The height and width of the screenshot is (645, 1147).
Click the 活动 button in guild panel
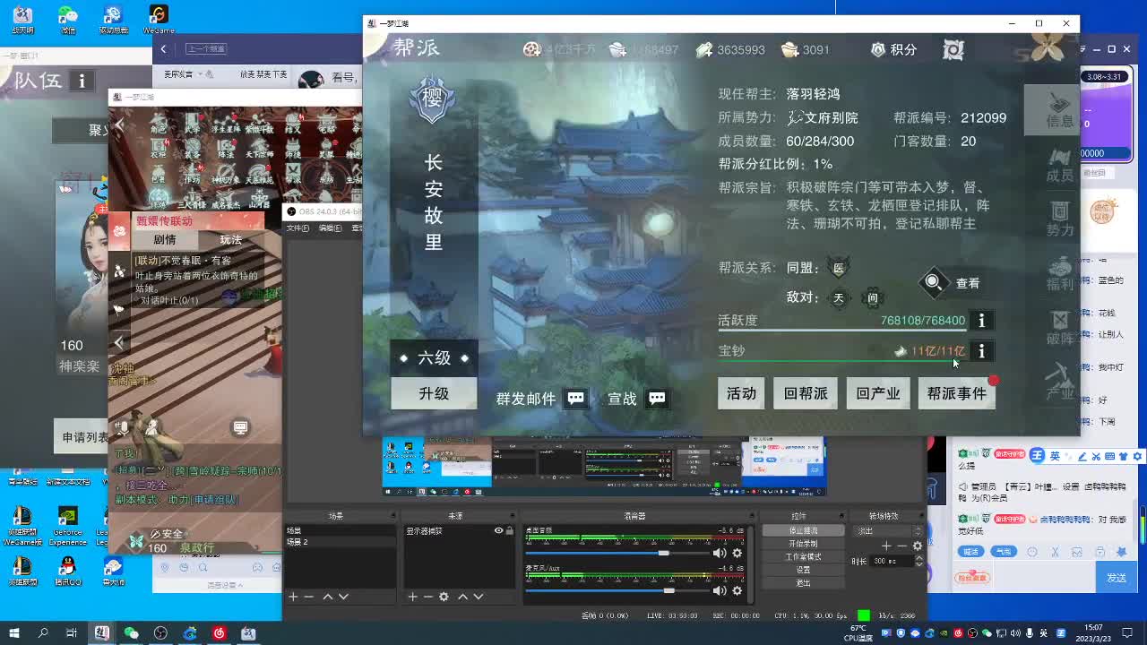click(741, 393)
